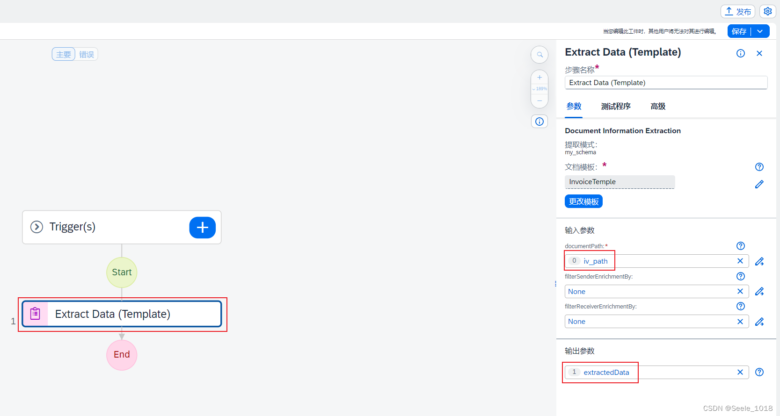Select the End node
The image size is (780, 416).
point(122,355)
